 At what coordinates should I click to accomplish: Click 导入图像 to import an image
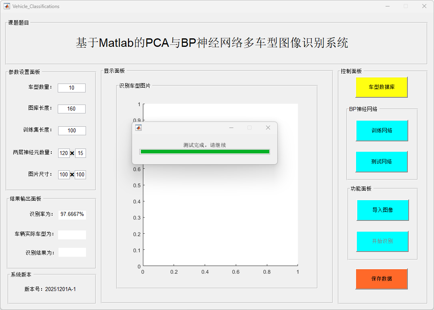pos(382,210)
